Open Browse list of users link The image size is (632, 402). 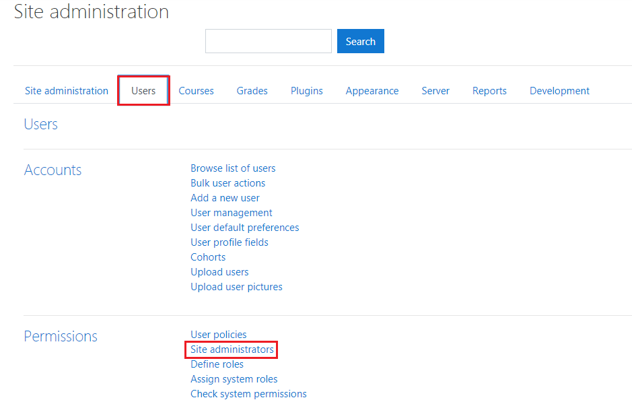tap(233, 168)
